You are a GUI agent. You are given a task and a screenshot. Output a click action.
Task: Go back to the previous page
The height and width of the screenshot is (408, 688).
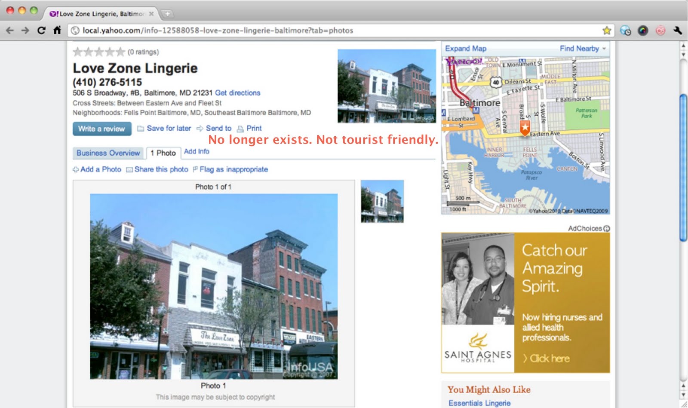pyautogui.click(x=10, y=31)
